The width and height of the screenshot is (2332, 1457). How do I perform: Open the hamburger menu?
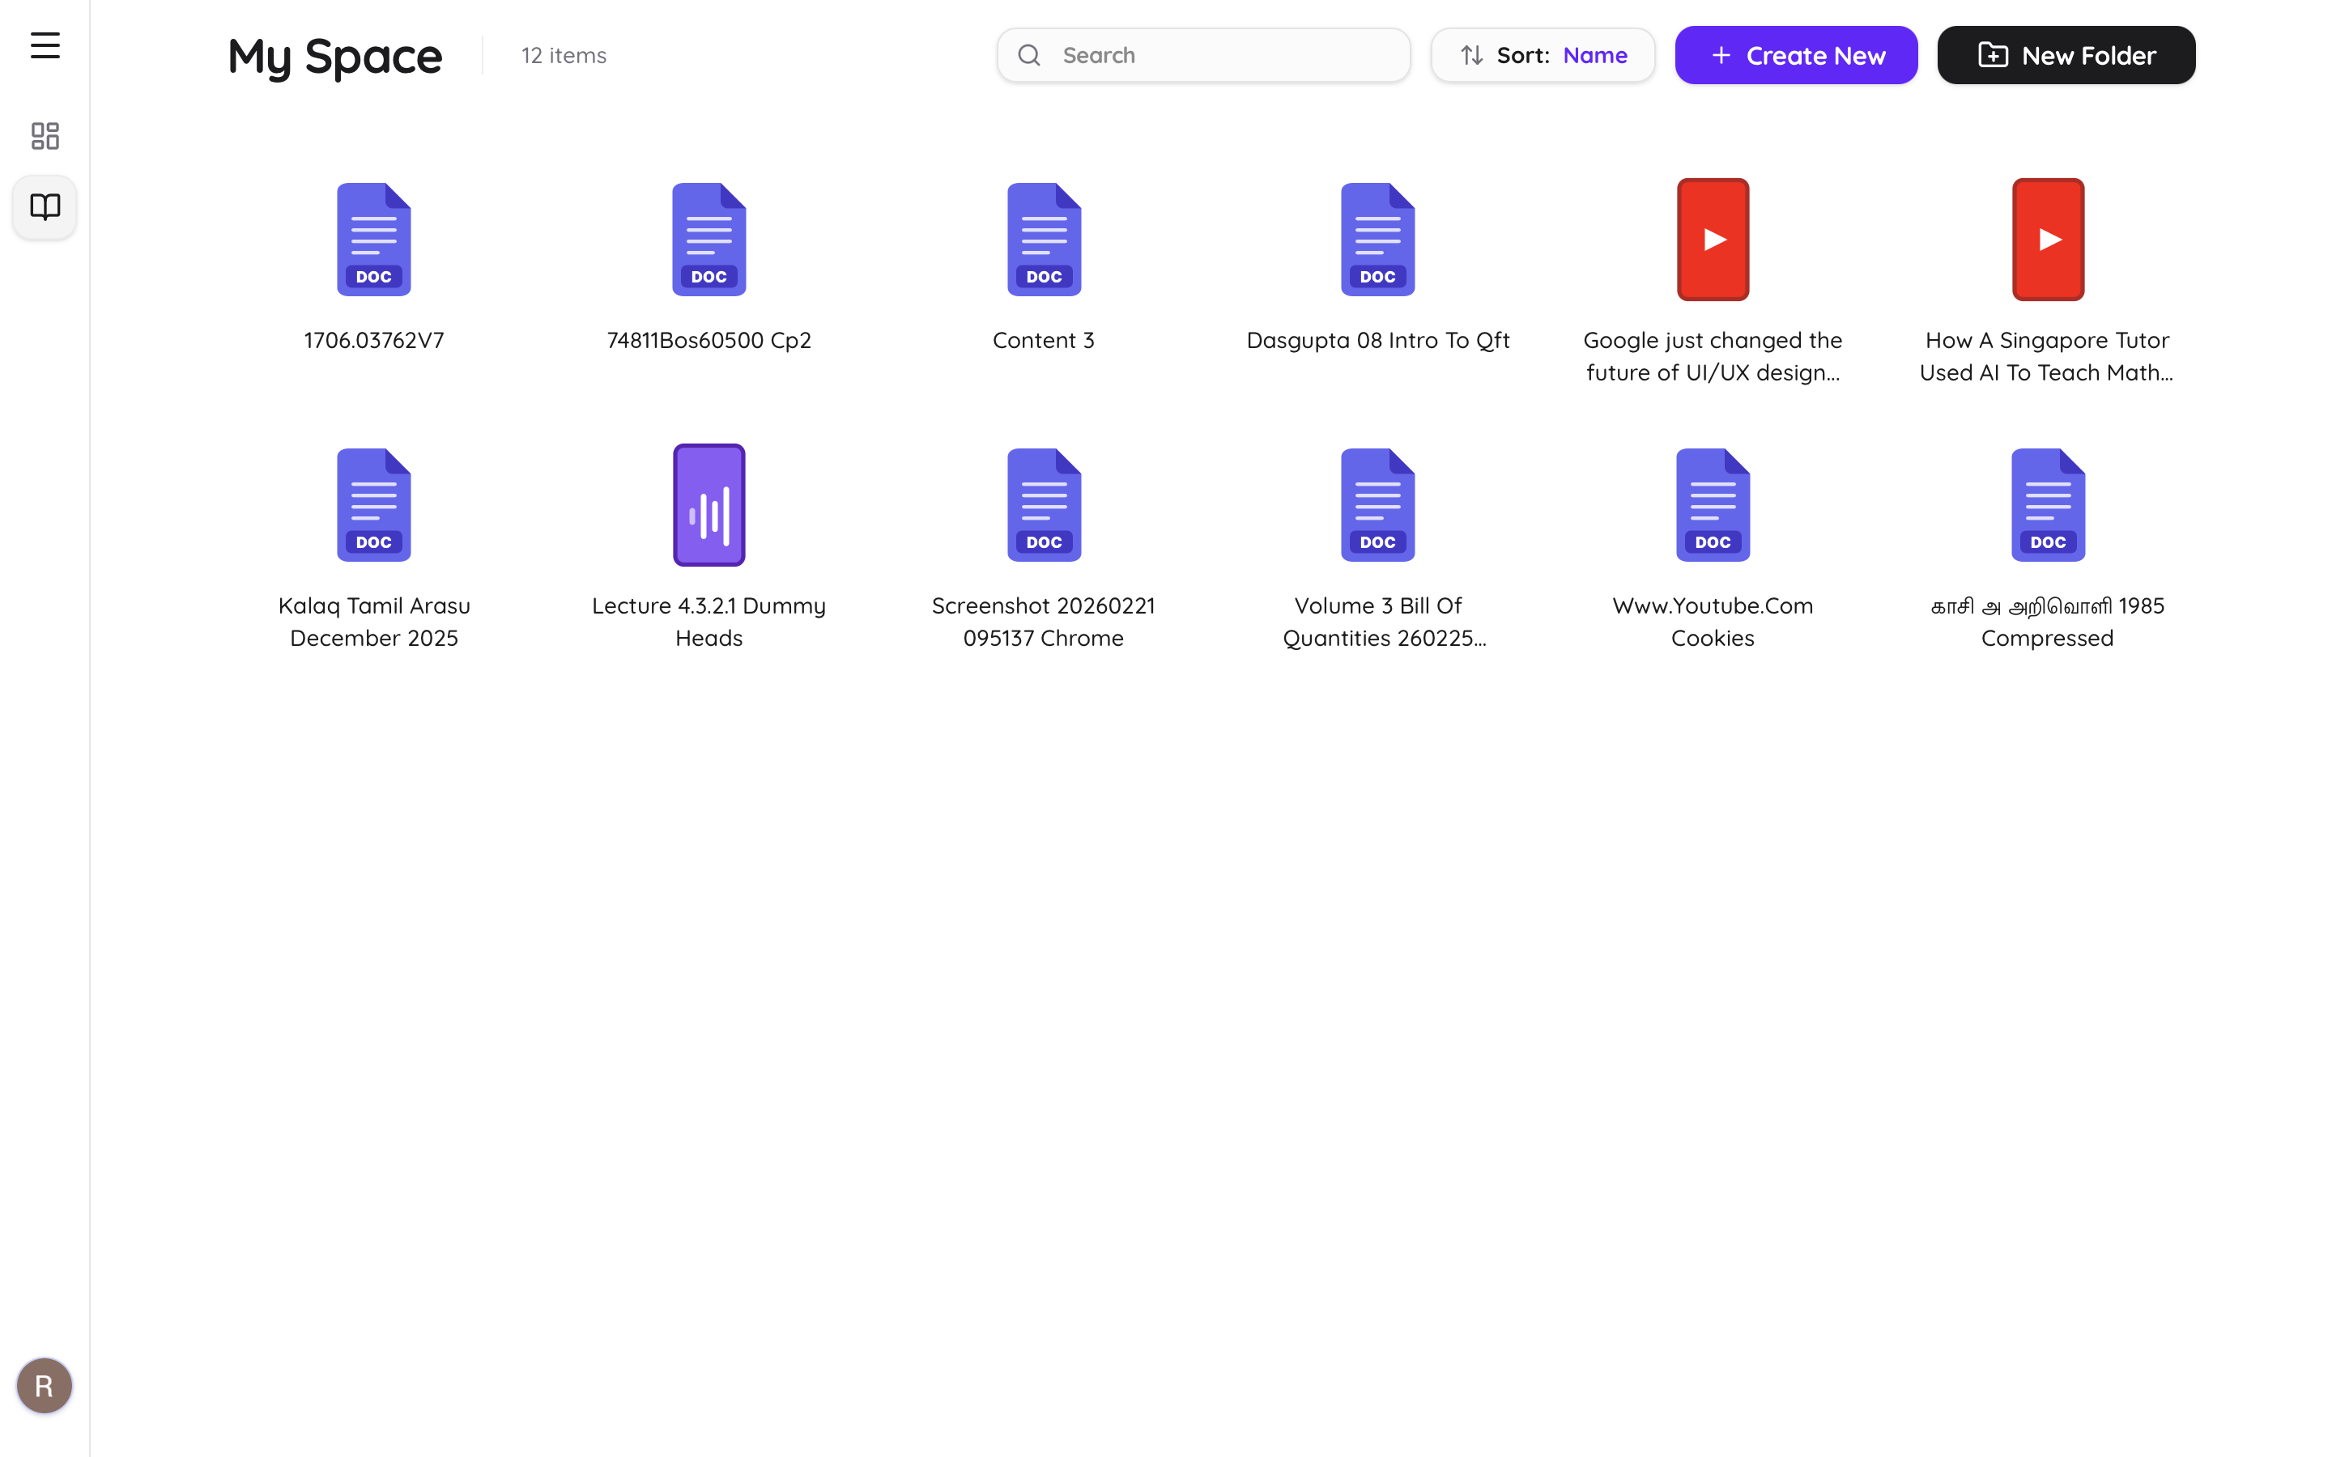pos(45,45)
